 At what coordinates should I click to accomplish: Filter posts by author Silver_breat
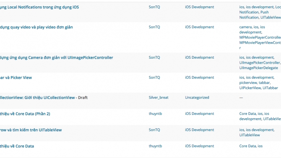159,98
